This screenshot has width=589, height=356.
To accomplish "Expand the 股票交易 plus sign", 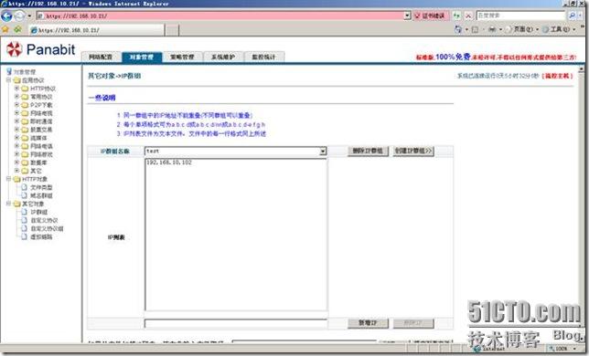I will click(x=16, y=130).
